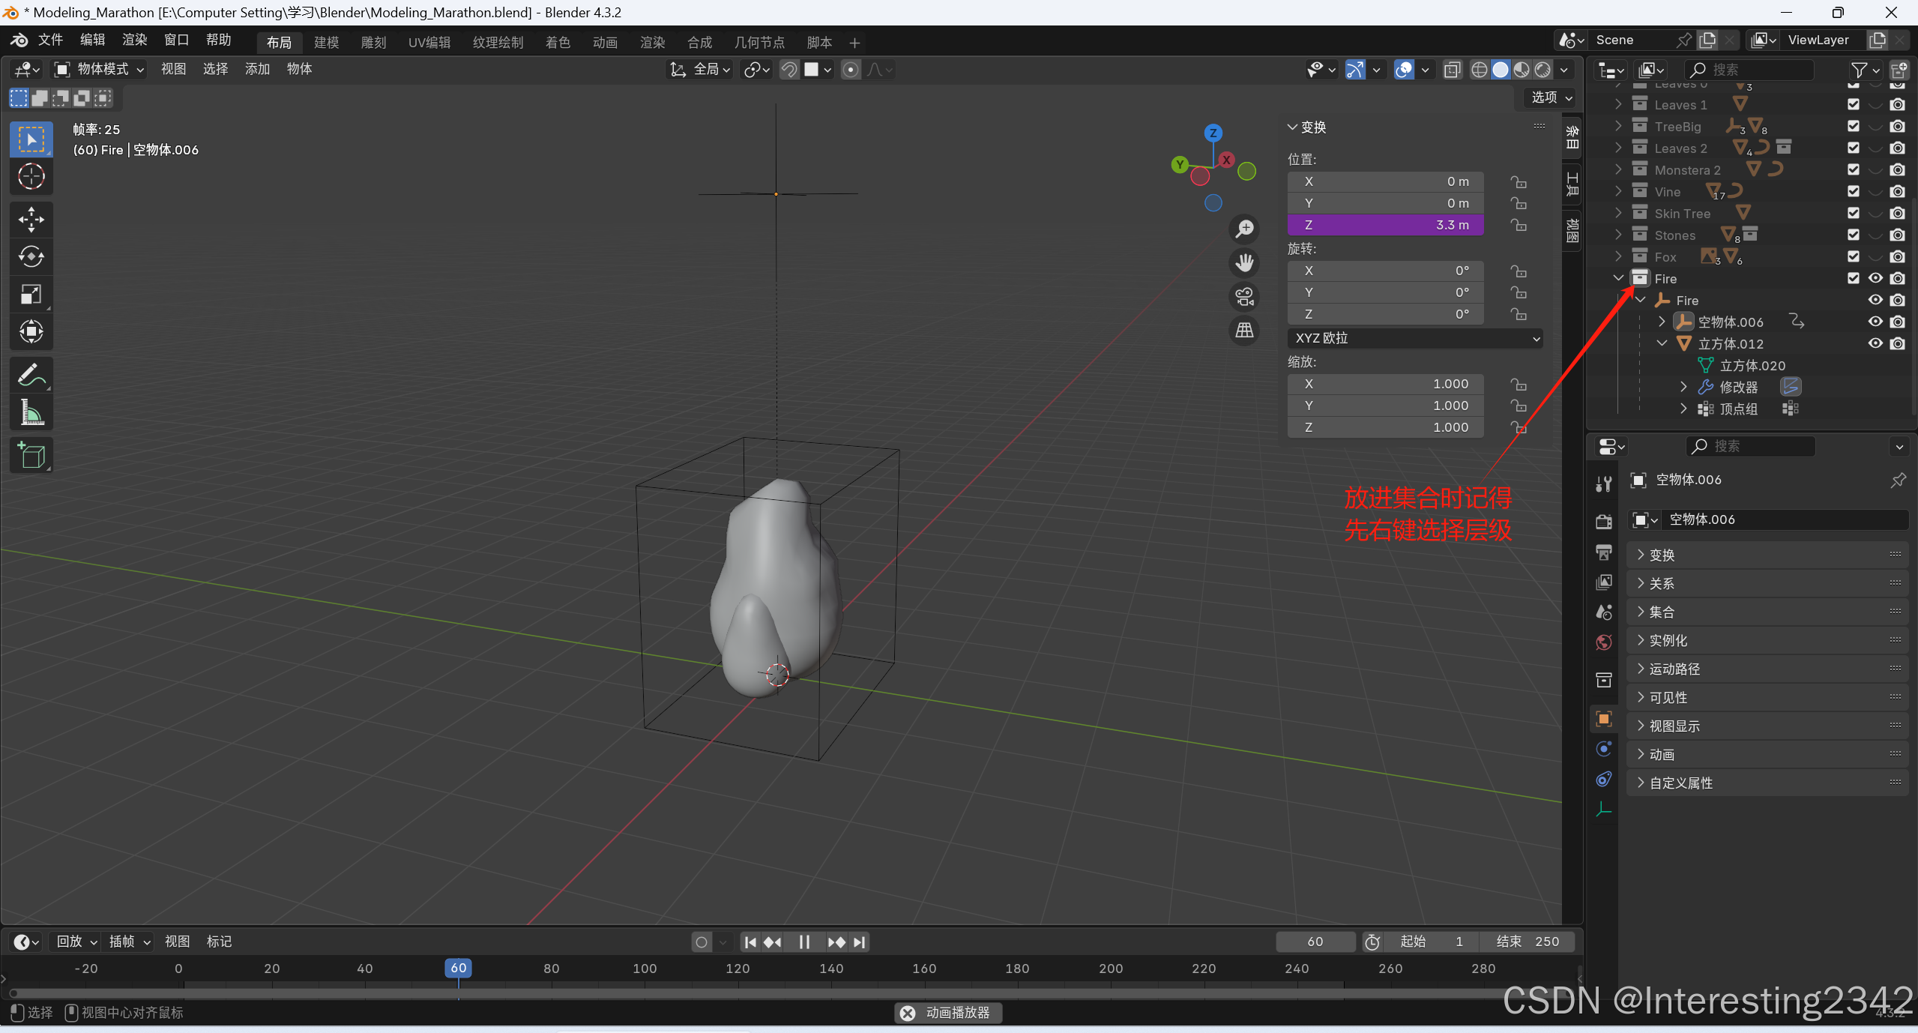Image resolution: width=1918 pixels, height=1033 pixels.
Task: Expand the Fox collection in outliner
Action: (x=1618, y=256)
